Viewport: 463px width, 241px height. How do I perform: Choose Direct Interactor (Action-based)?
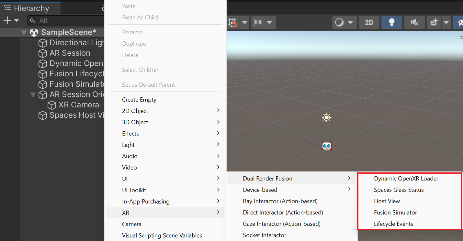(291, 213)
